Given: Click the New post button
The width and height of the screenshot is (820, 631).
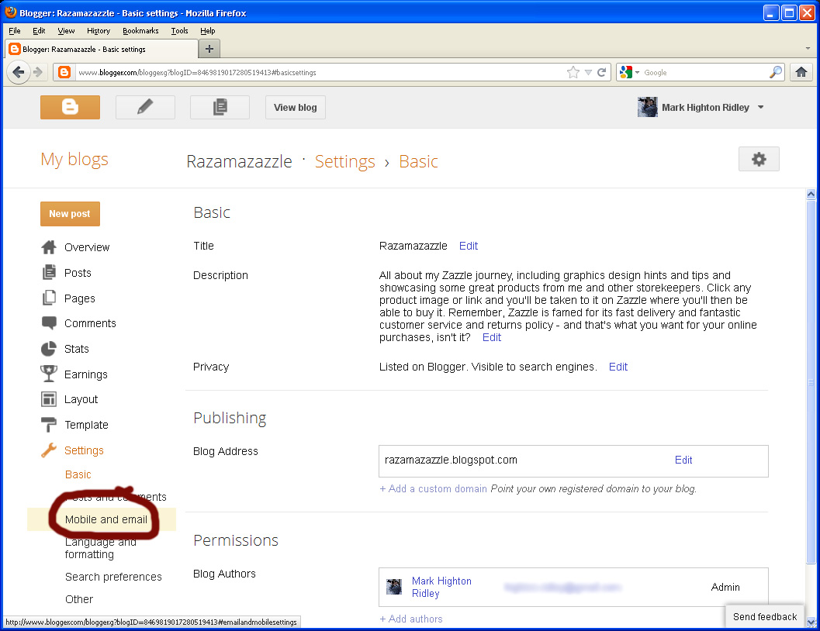Looking at the screenshot, I should pyautogui.click(x=70, y=214).
